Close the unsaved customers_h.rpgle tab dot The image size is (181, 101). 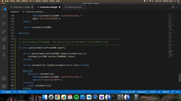(32, 7)
